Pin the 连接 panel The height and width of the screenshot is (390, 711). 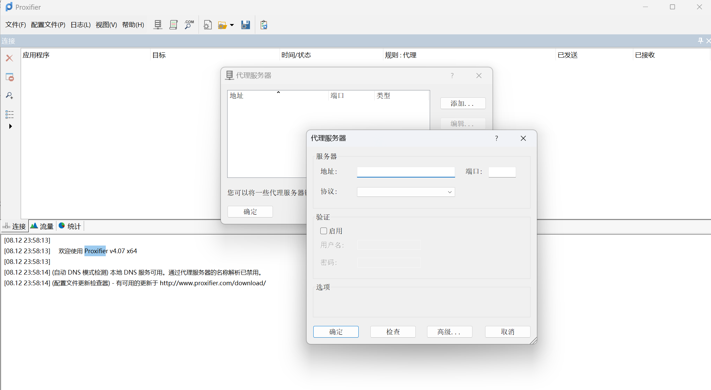700,41
